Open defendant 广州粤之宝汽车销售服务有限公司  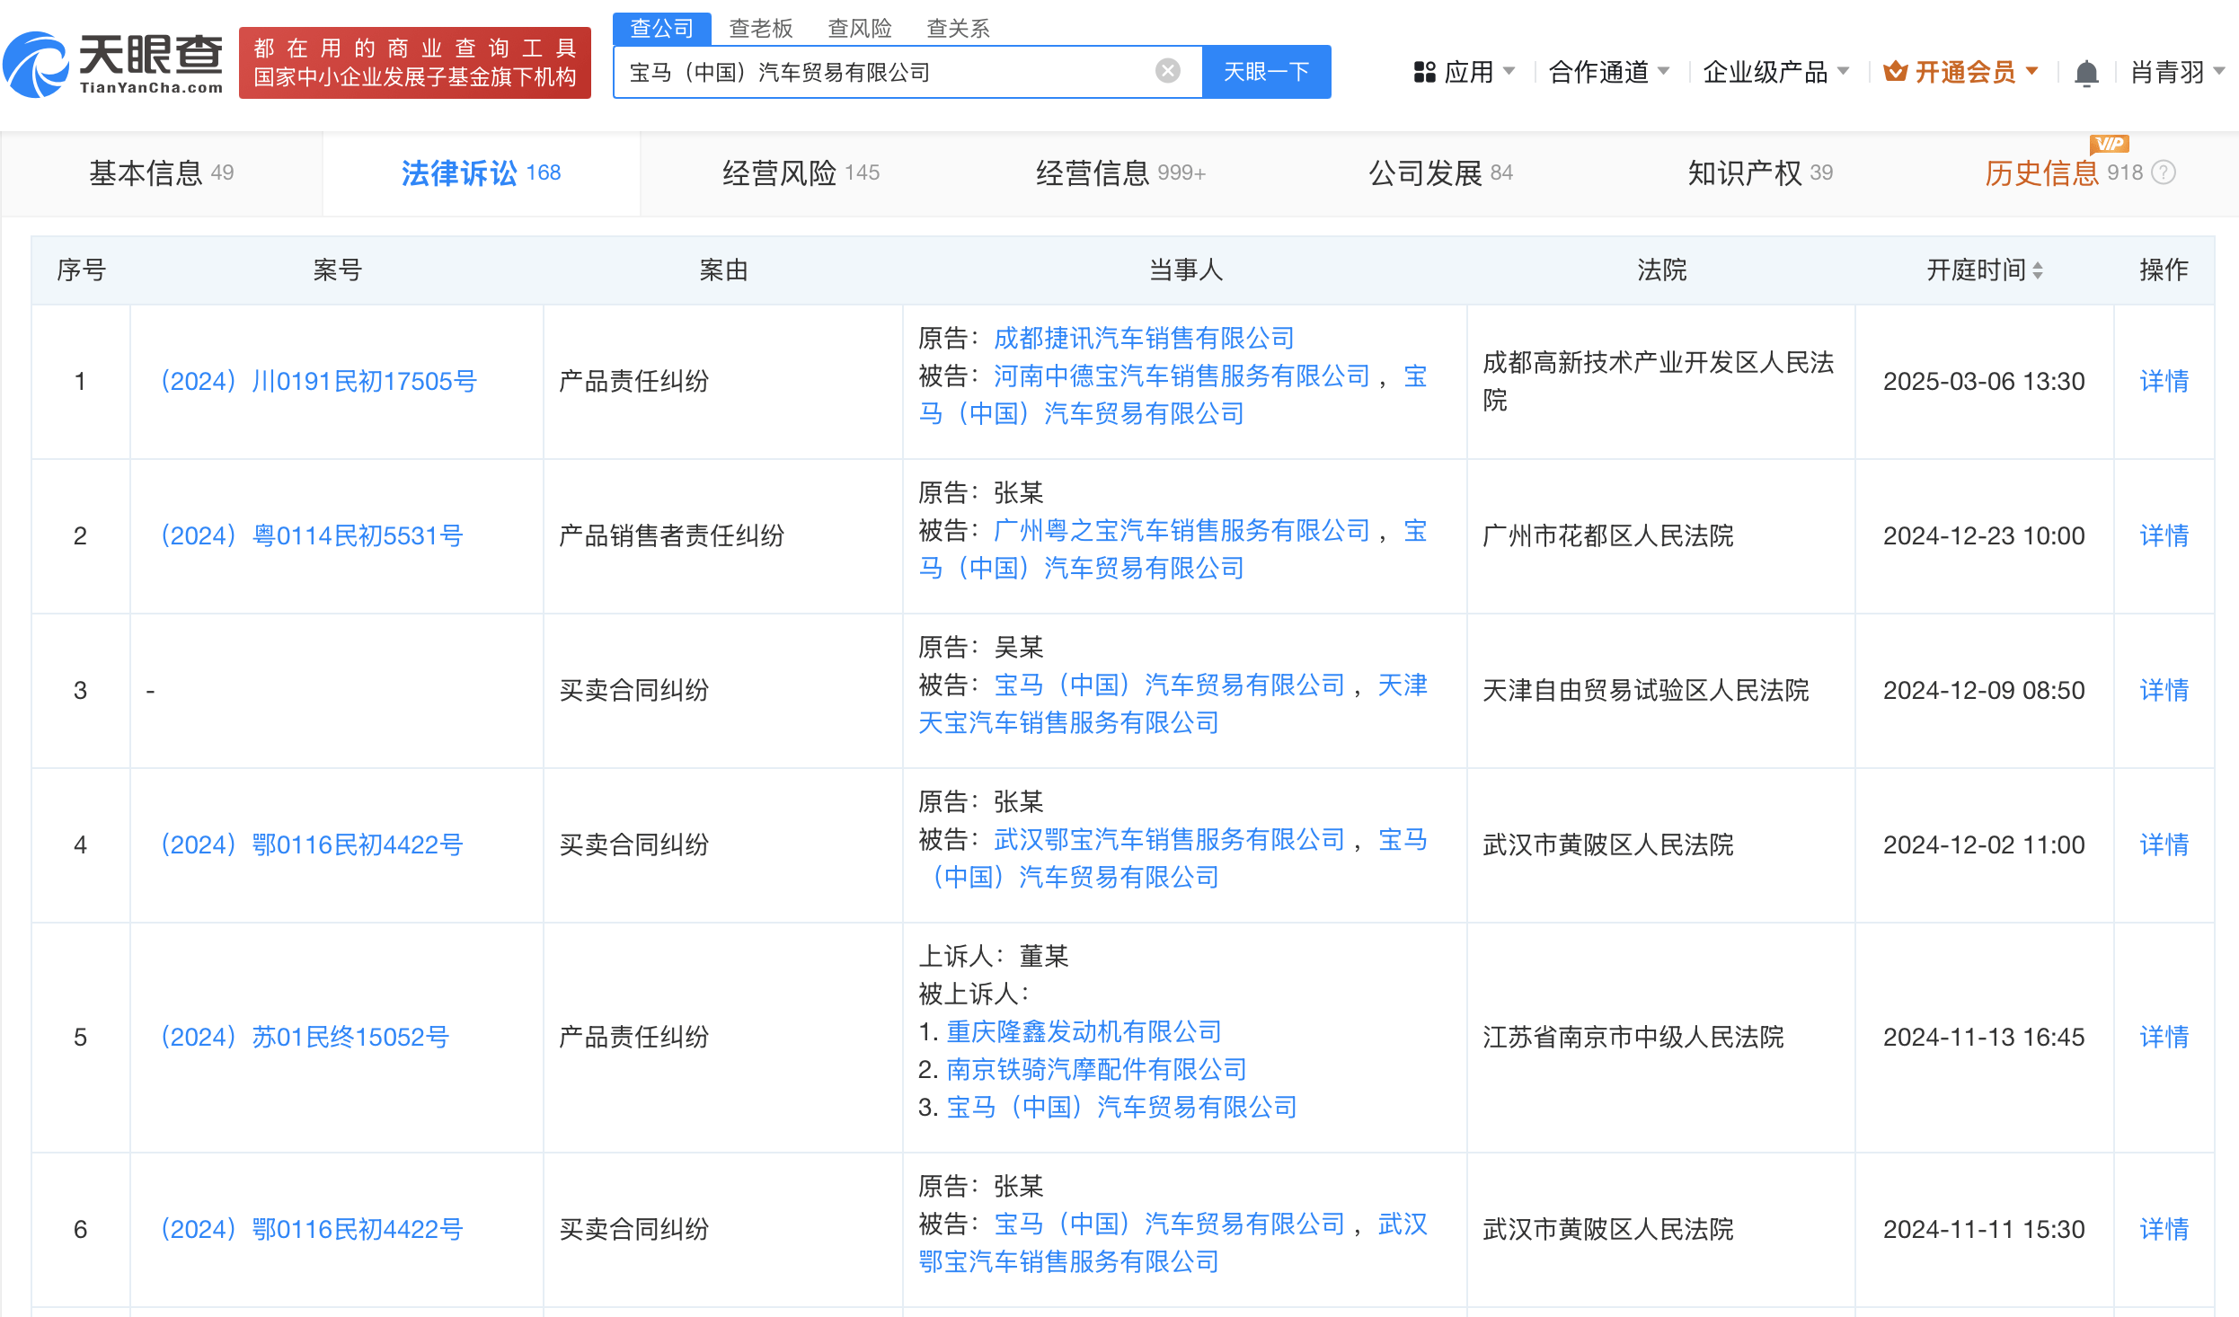[1181, 530]
